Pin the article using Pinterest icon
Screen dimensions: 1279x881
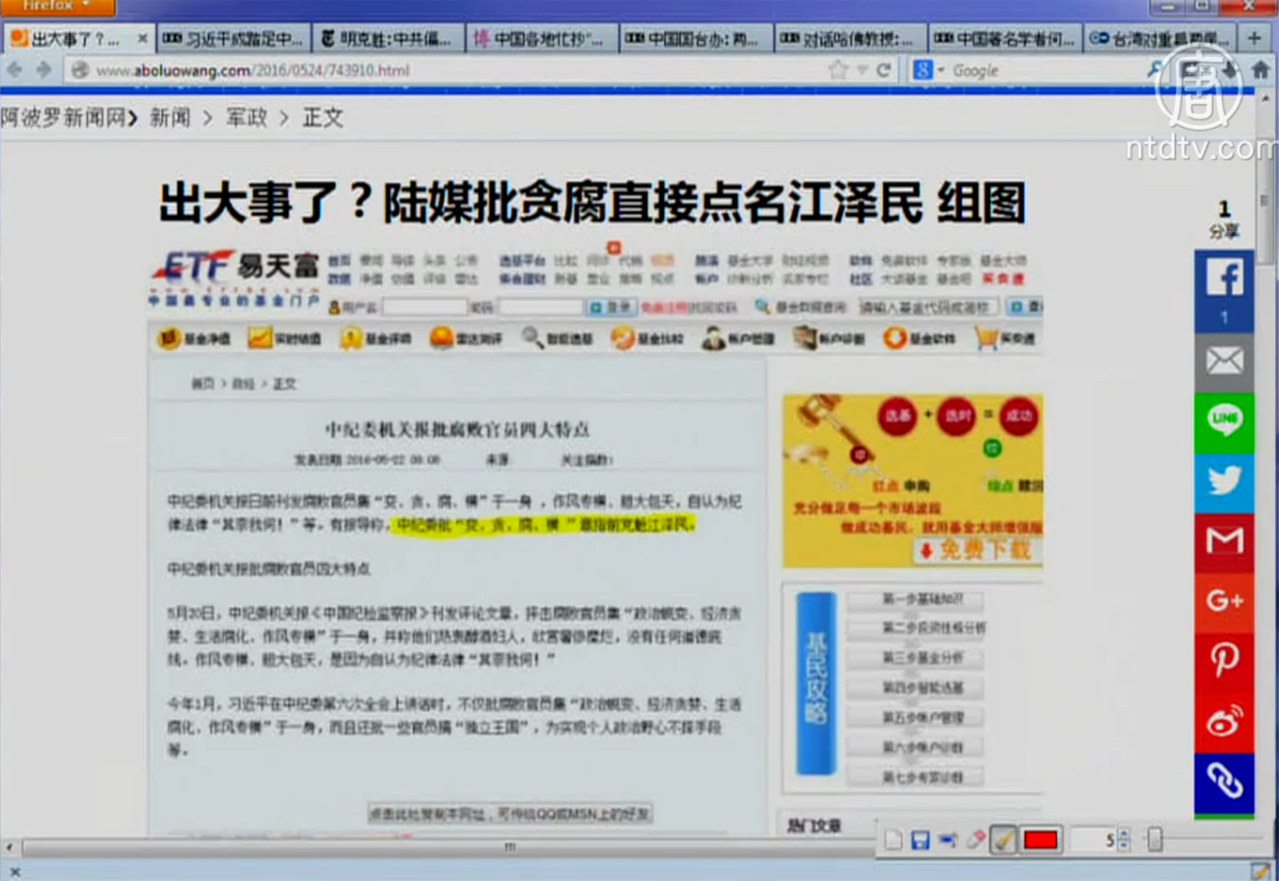coord(1224,660)
